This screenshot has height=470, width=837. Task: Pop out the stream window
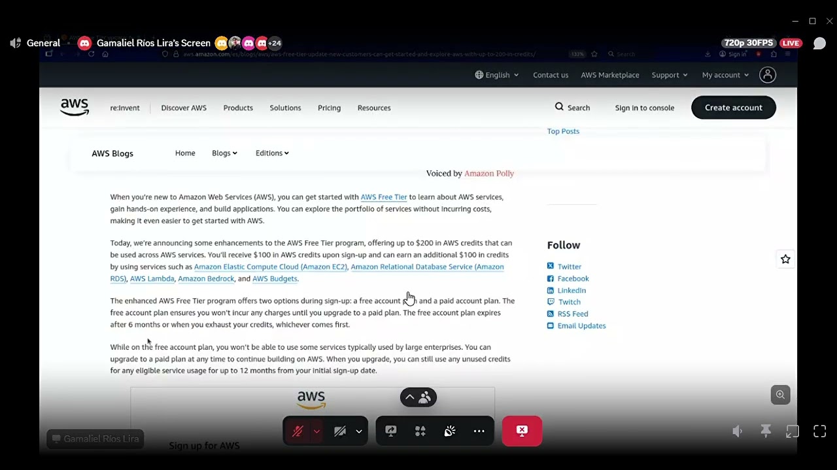pos(793,431)
